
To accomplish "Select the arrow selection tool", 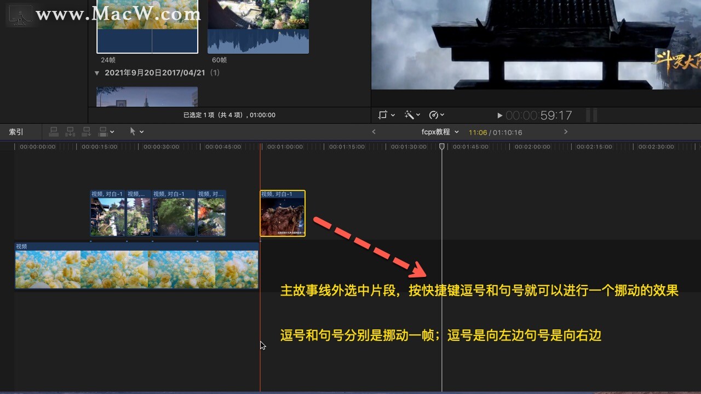I will point(133,132).
